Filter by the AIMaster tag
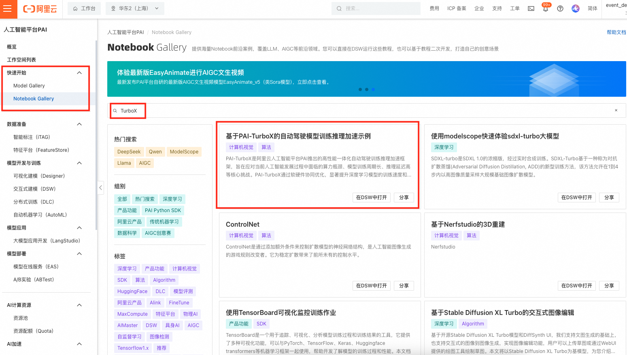The height and width of the screenshot is (355, 627). (128, 325)
